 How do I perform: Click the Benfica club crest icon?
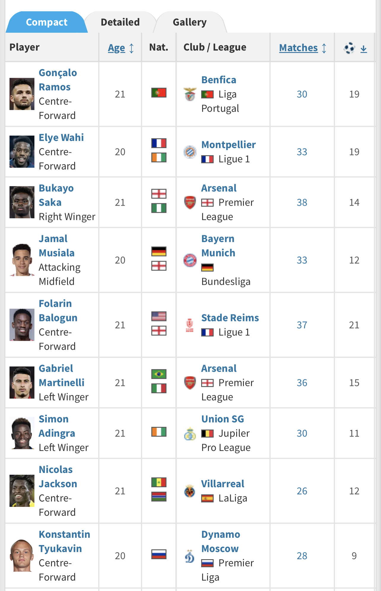190,94
